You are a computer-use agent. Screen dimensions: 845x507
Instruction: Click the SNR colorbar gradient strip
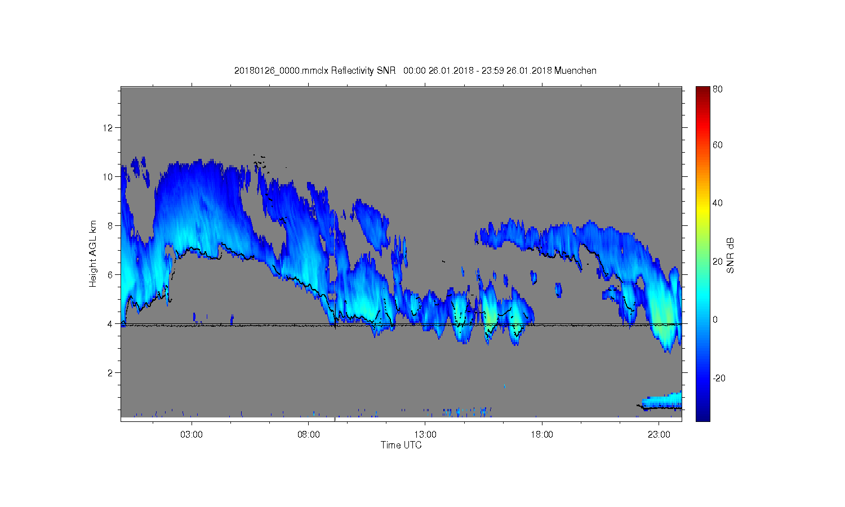[x=702, y=253]
